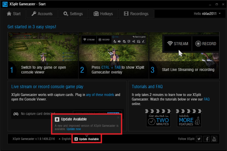Click the Update now link
This screenshot has height=151, width=227.
(74, 129)
